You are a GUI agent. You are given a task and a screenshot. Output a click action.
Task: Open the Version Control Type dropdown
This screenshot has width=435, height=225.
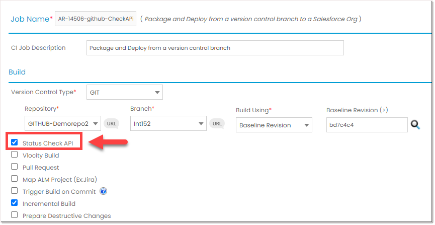coord(125,92)
